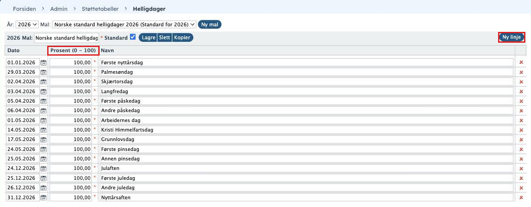Open calendar picker for Annen pinsedag row
This screenshot has width=531, height=207.
click(x=43, y=159)
